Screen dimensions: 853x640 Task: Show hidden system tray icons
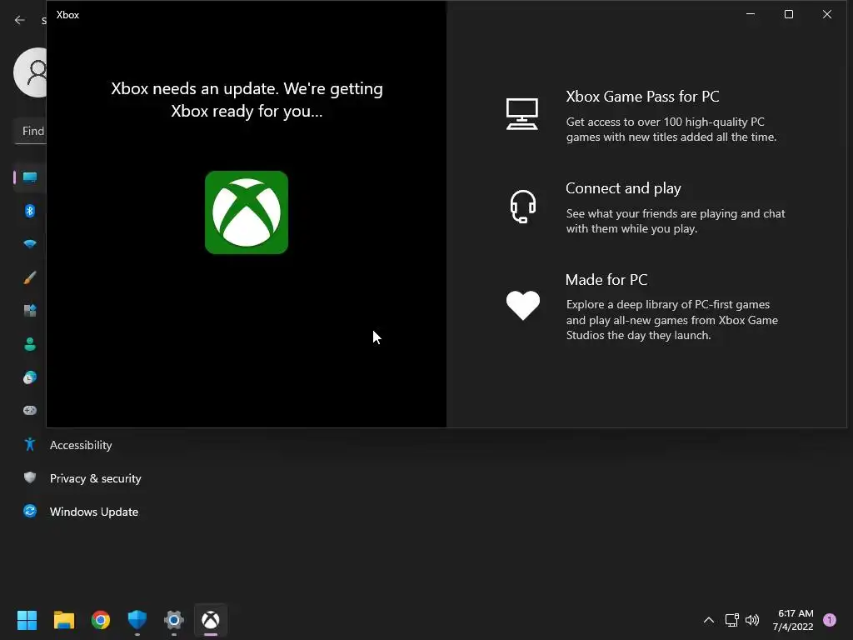[709, 620]
